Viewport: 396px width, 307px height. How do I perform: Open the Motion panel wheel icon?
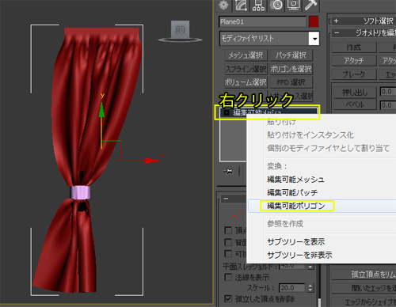[276, 6]
